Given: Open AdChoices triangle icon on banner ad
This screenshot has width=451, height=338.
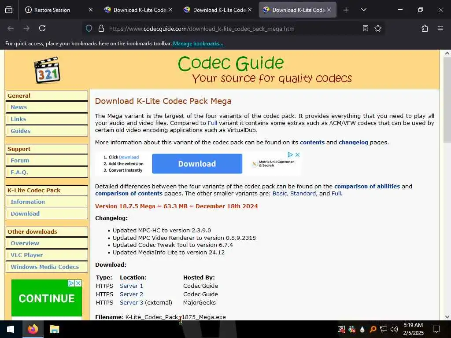Looking at the screenshot, I should [x=290, y=154].
